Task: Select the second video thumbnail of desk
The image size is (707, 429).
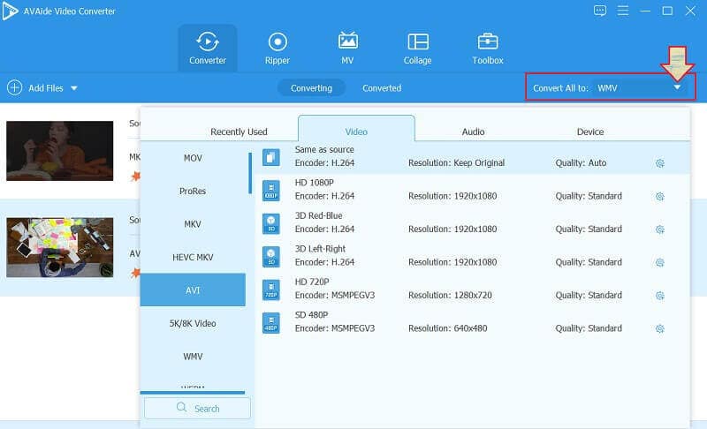Action: pyautogui.click(x=59, y=247)
